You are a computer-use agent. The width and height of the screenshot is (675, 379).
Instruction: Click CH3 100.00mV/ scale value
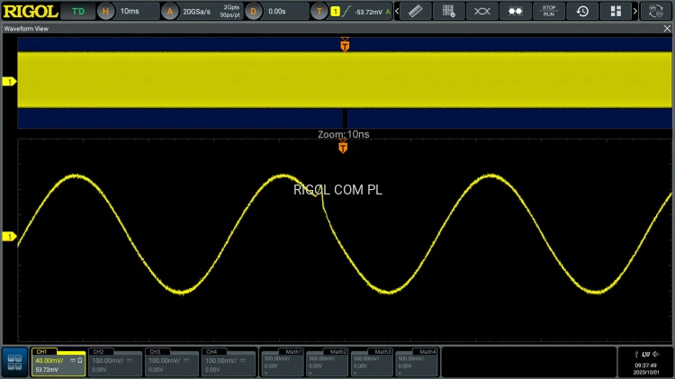coord(163,361)
